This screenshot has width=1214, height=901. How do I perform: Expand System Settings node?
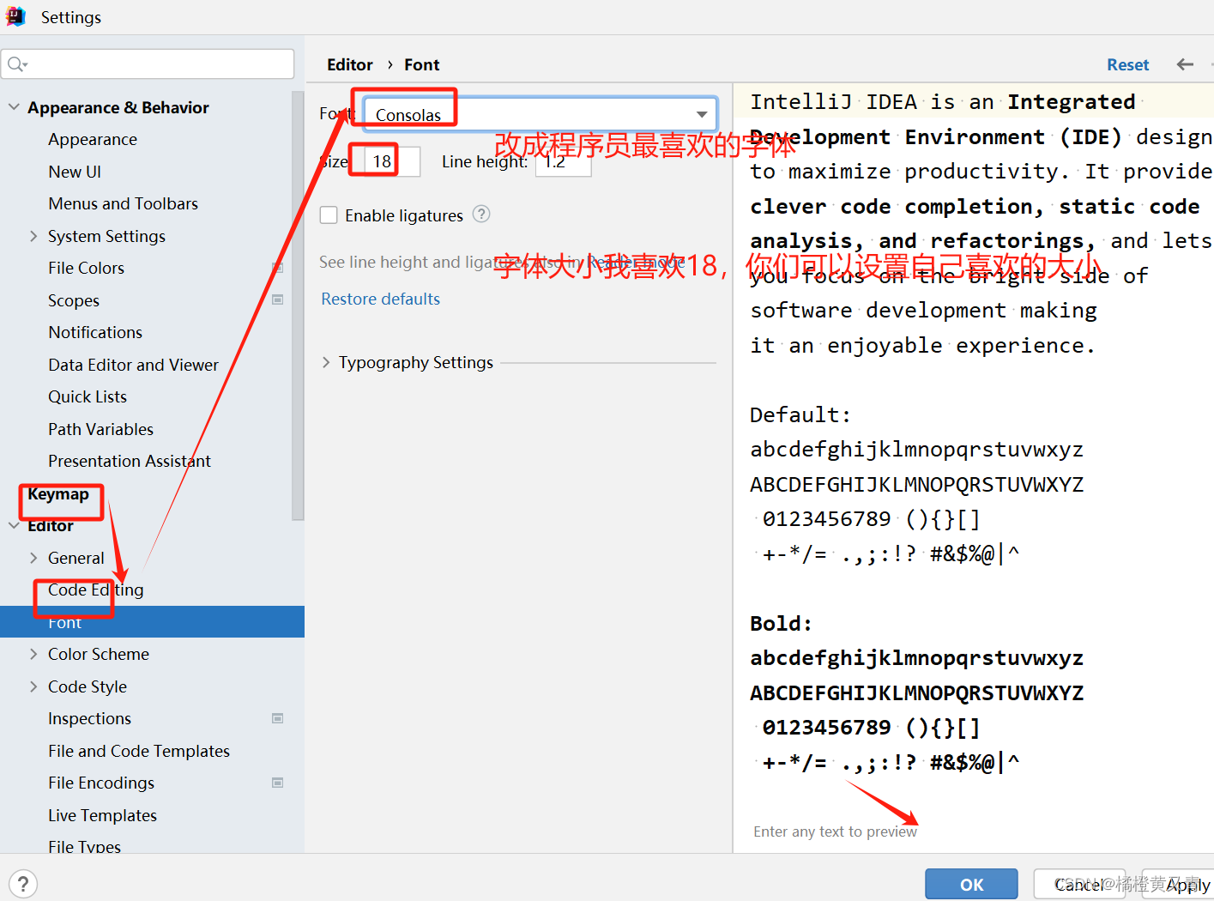click(33, 236)
